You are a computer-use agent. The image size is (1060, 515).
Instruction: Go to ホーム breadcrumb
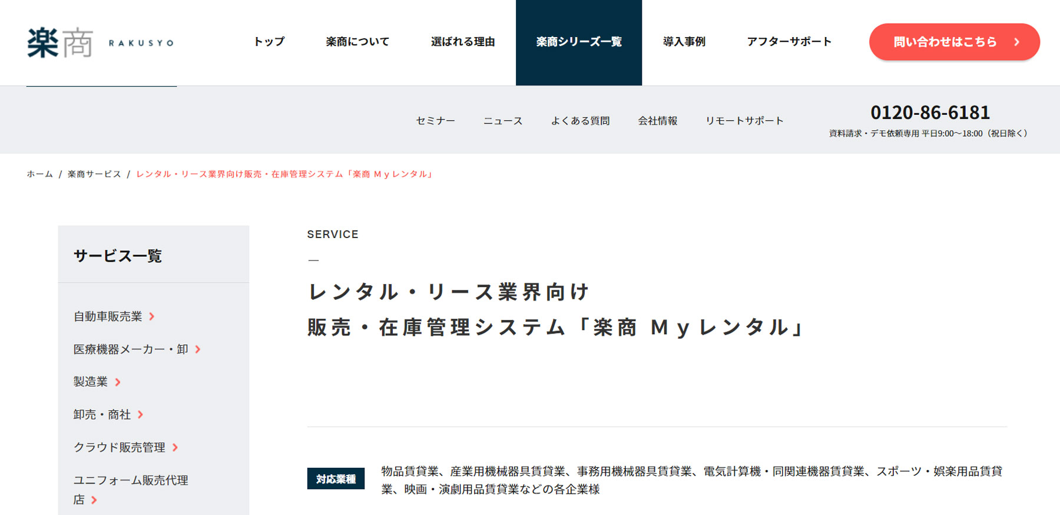pos(39,174)
